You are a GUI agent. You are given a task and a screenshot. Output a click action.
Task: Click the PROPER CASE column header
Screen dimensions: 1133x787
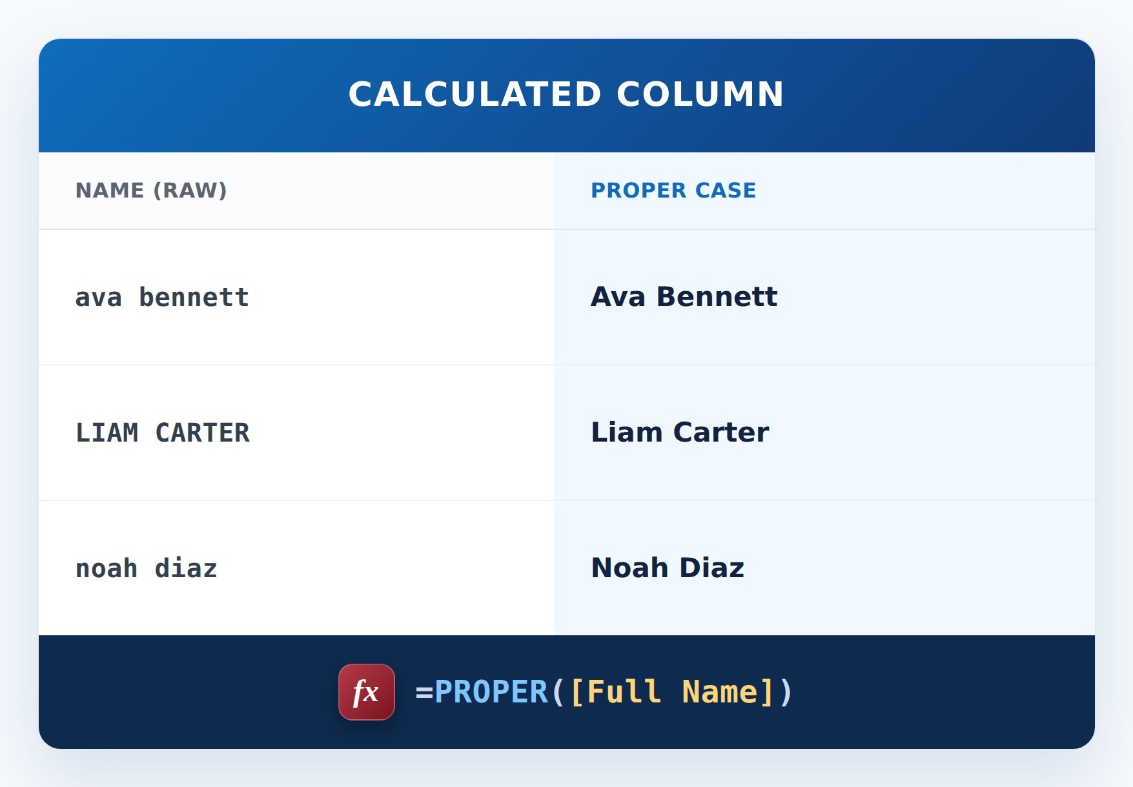(673, 190)
